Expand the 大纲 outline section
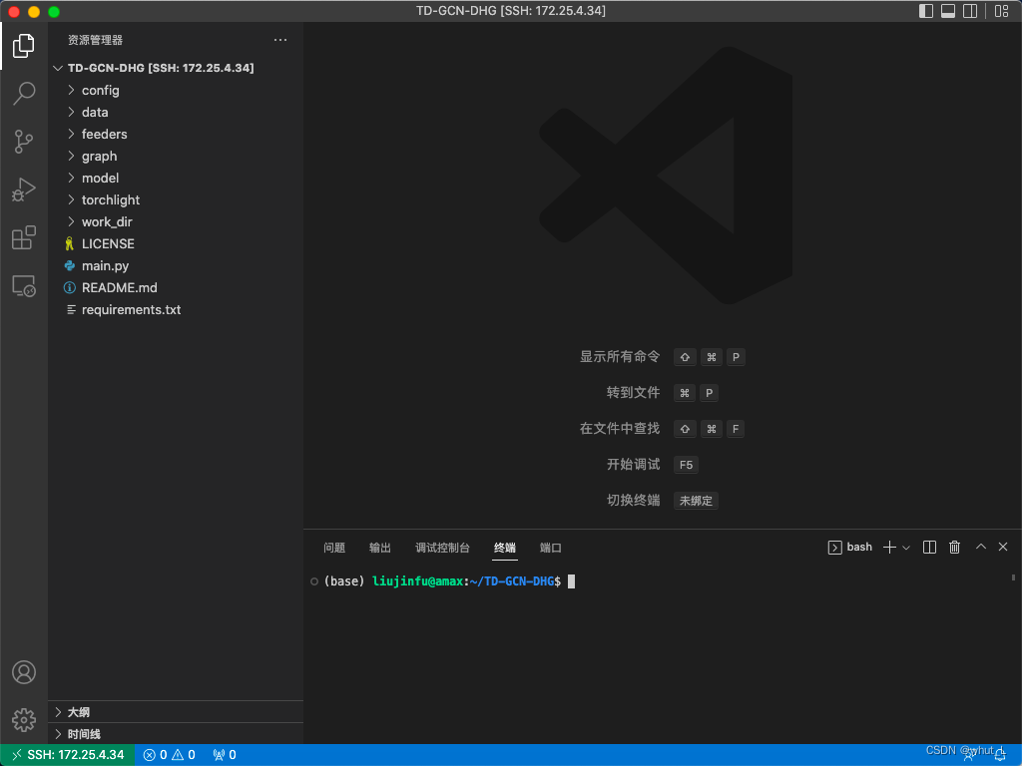Screen dimensions: 1022x766 [x=176, y=712]
